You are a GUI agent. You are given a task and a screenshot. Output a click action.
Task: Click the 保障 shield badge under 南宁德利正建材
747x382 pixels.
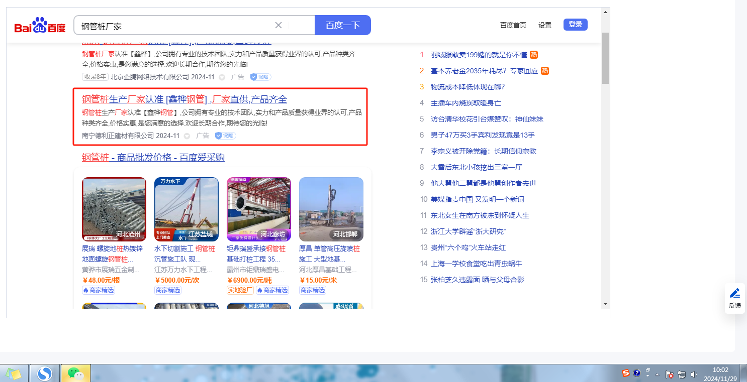pos(225,136)
